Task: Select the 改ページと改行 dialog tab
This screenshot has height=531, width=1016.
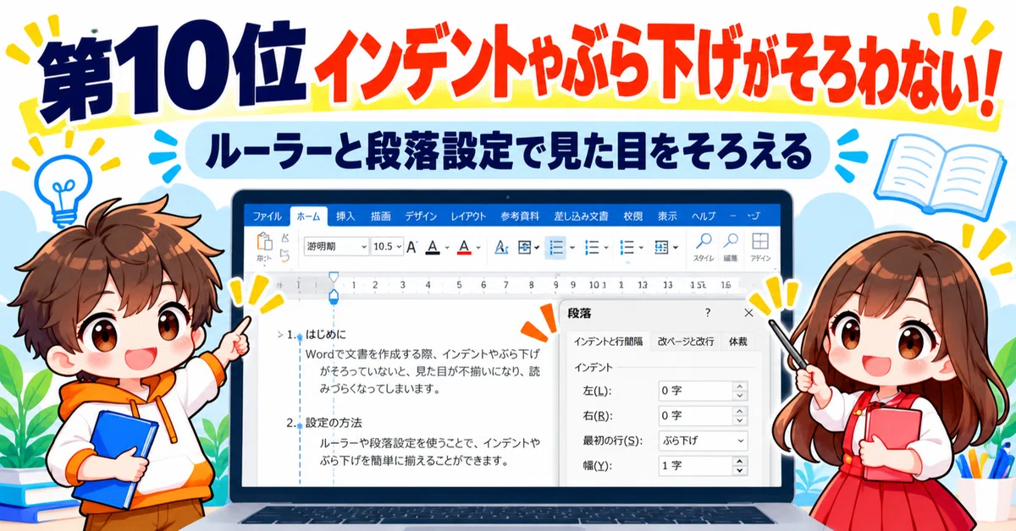Action: pos(686,342)
